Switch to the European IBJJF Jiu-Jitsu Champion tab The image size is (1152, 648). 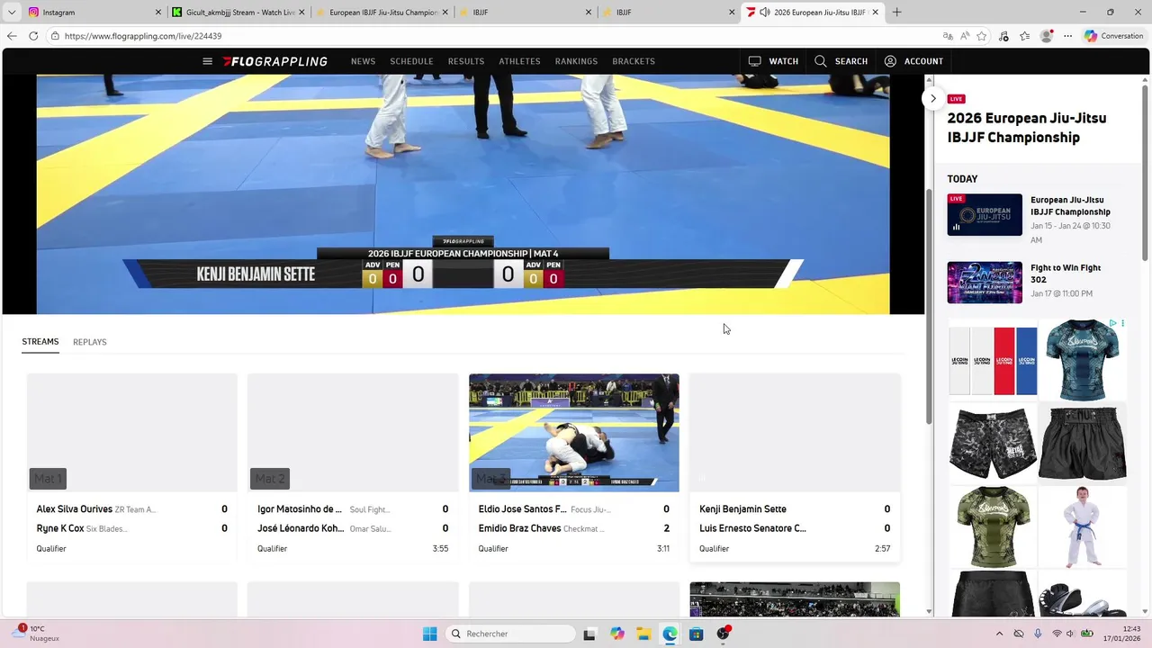[x=382, y=13]
